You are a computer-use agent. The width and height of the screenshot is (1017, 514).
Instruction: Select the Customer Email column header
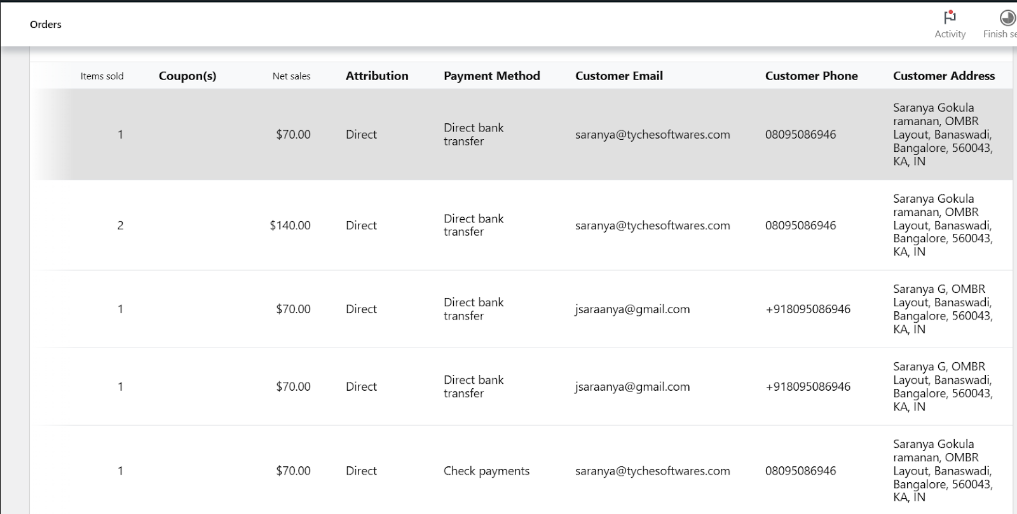(618, 76)
